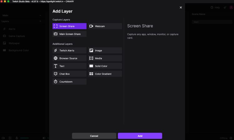This screenshot has height=140, width=234.
Task: Open the Help menu at top right
Action: [x=215, y=7]
